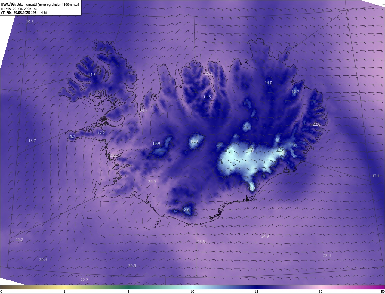Click the 17.4 value label
Screen dimensions: 385x294
click(376, 176)
